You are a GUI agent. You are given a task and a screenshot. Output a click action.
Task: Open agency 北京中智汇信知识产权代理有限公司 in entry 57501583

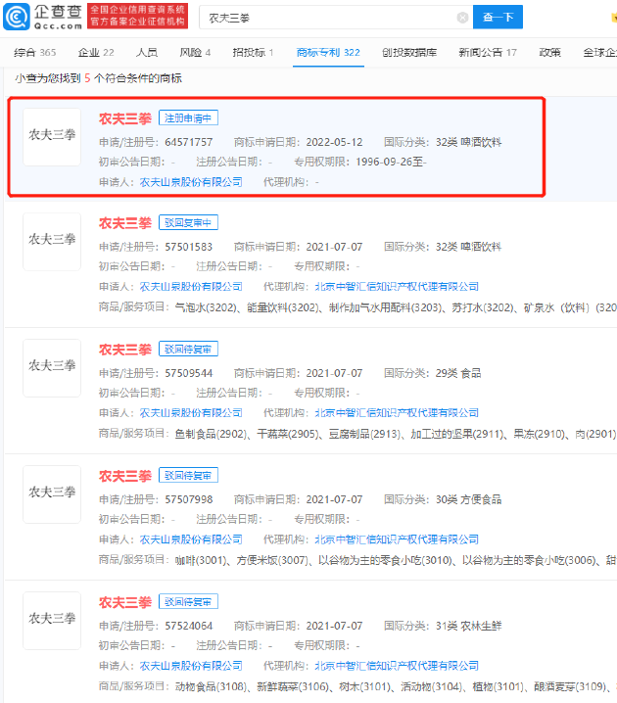pos(397,287)
